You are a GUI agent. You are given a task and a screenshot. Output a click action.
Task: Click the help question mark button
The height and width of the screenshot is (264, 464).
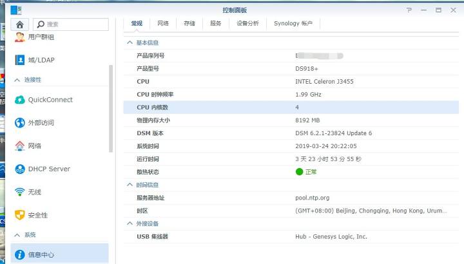point(409,10)
